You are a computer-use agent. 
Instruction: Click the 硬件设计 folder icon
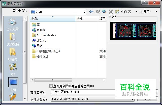[x=34, y=57]
